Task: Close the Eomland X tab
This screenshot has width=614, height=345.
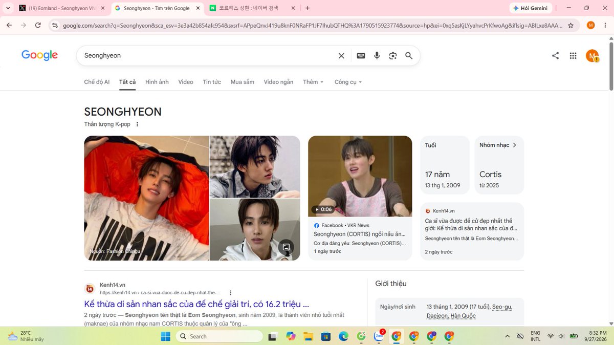Action: coord(103,8)
